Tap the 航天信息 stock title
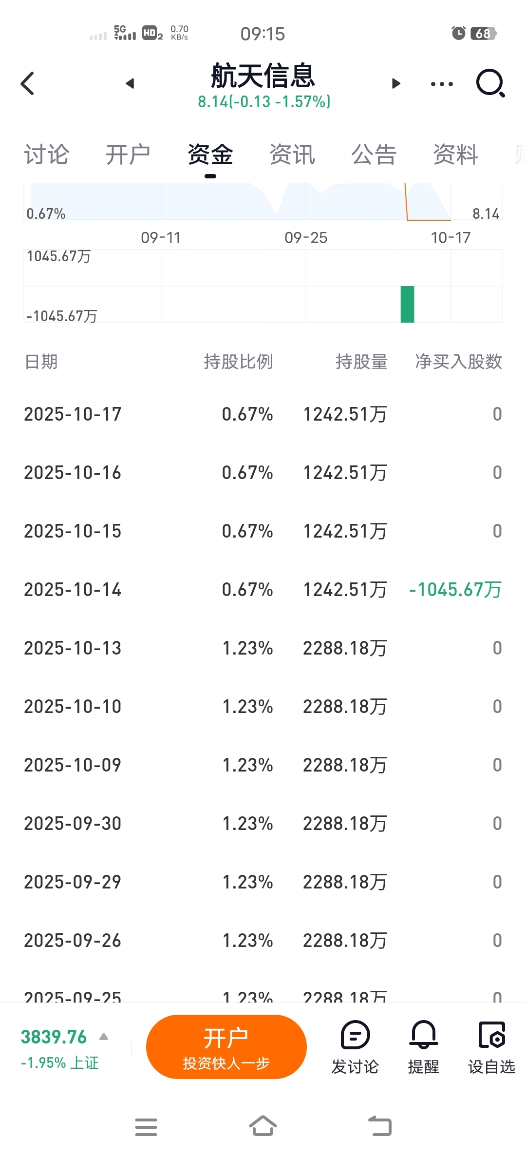The height and width of the screenshot is (1158, 526). pyautogui.click(x=263, y=76)
